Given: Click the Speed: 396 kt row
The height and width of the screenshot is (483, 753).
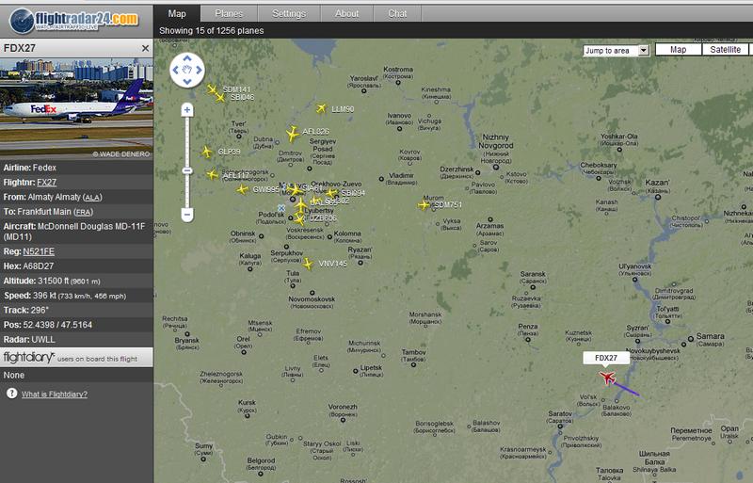Looking at the screenshot, I should [x=77, y=296].
